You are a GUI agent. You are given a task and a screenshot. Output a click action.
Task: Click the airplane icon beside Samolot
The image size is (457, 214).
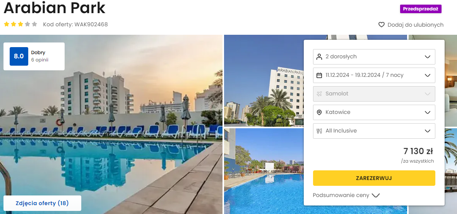pyautogui.click(x=319, y=93)
